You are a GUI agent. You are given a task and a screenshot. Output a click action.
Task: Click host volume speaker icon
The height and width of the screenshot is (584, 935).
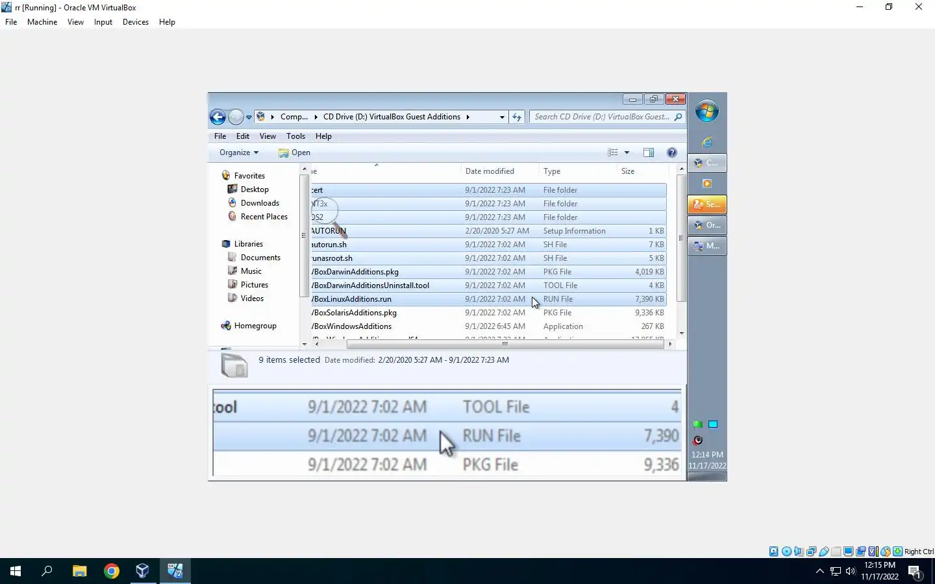point(851,571)
